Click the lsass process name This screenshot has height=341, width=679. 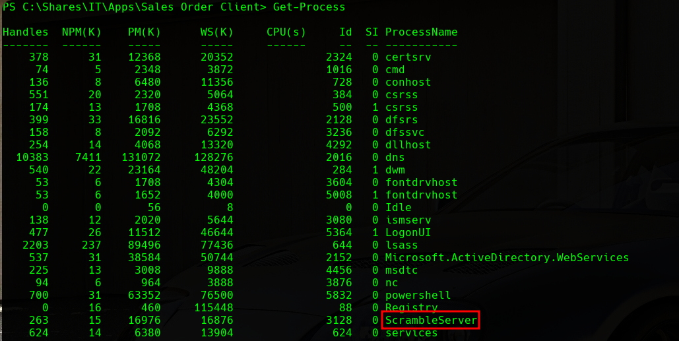[401, 245]
